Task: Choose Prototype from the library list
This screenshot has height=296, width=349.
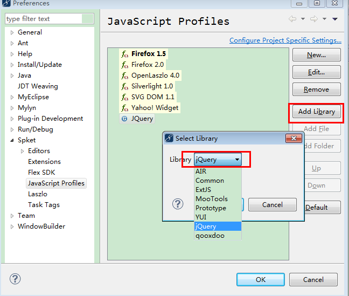Action: pos(218,208)
